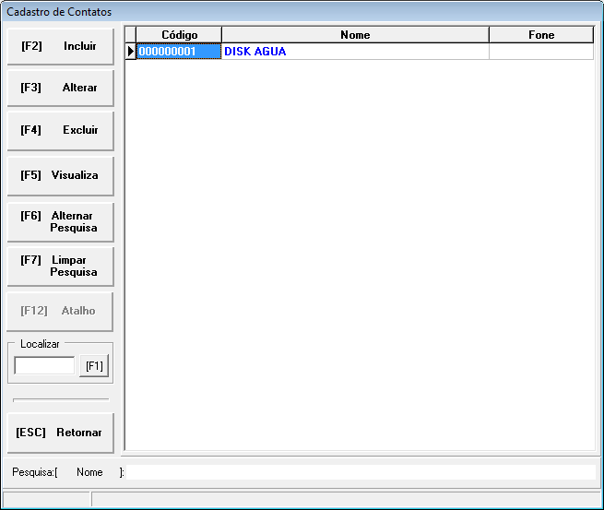604x510 pixels.
Task: Select the Fone column header
Action: pyautogui.click(x=541, y=35)
